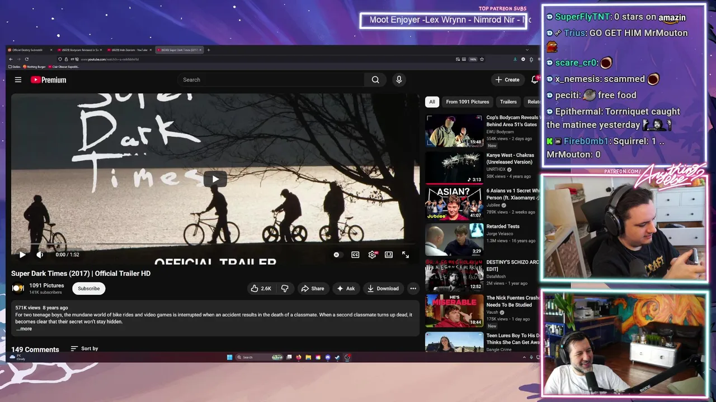The width and height of the screenshot is (716, 402).
Task: Open the YouTube hamburger guide menu
Action: pyautogui.click(x=18, y=80)
